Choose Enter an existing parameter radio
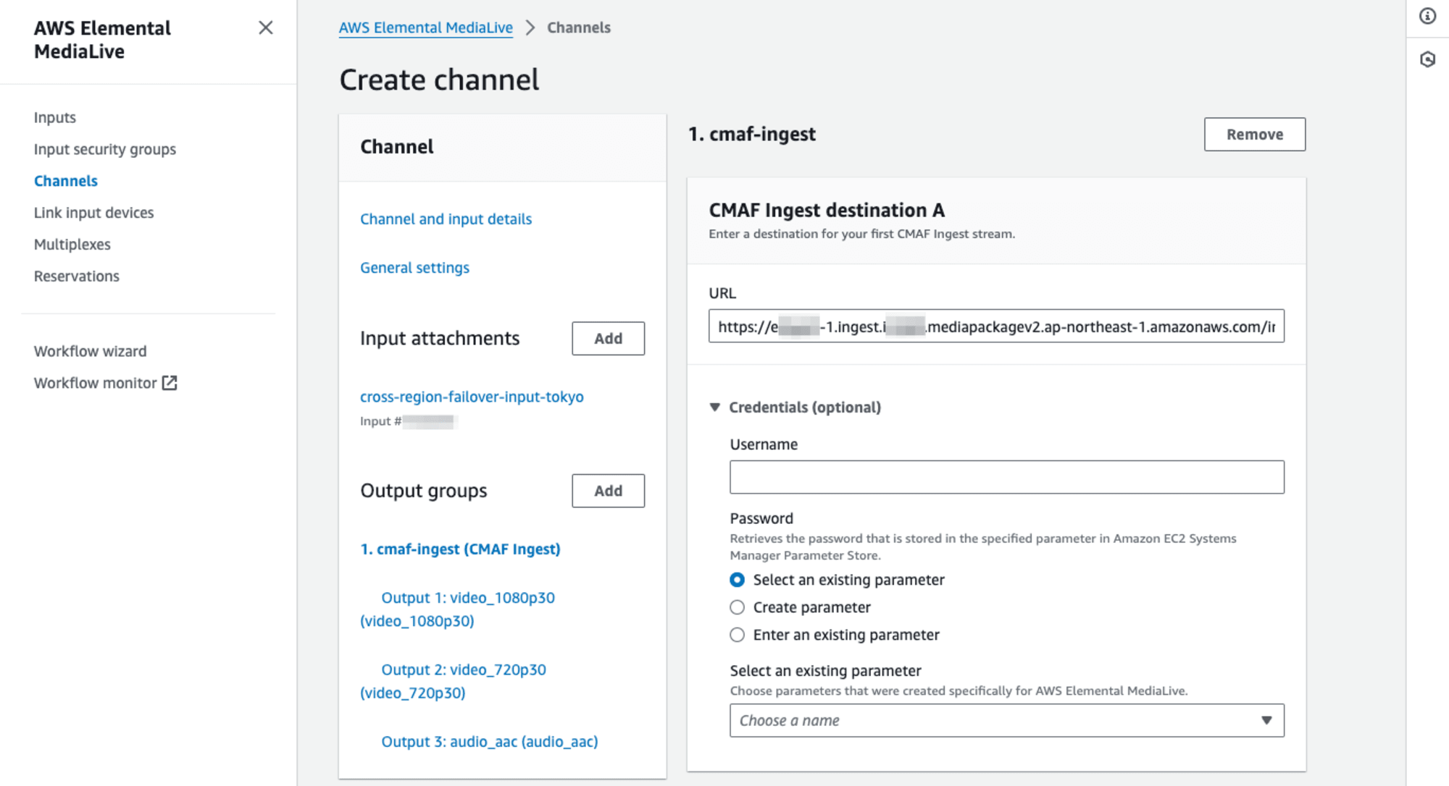The width and height of the screenshot is (1449, 786). [x=737, y=635]
